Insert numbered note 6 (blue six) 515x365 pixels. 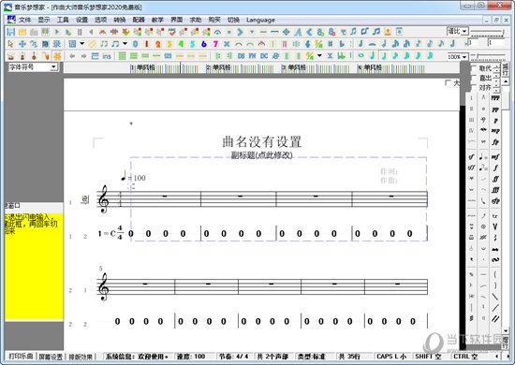pyautogui.click(x=204, y=44)
